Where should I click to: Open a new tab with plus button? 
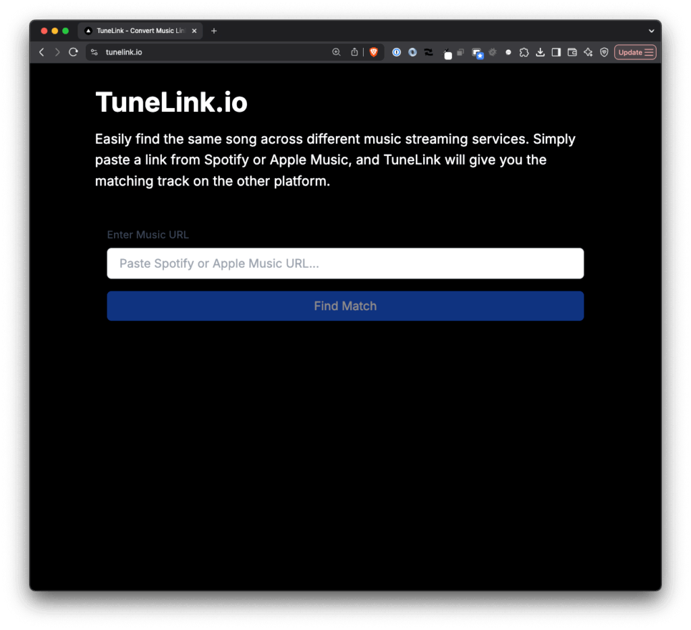(x=214, y=31)
